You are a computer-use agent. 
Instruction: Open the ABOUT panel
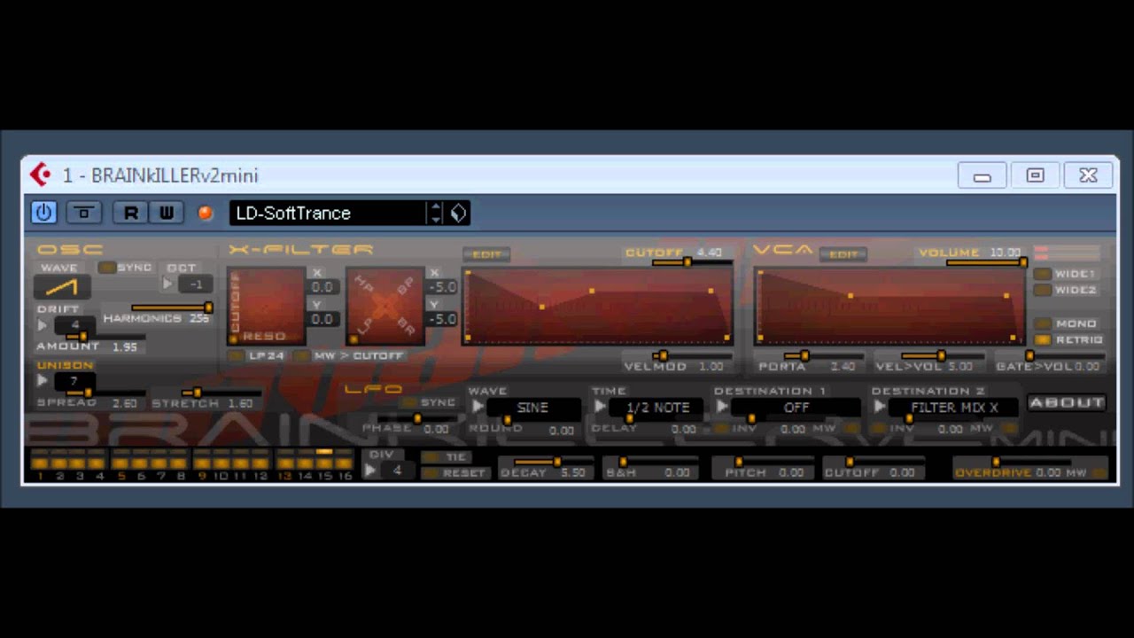coord(1067,402)
